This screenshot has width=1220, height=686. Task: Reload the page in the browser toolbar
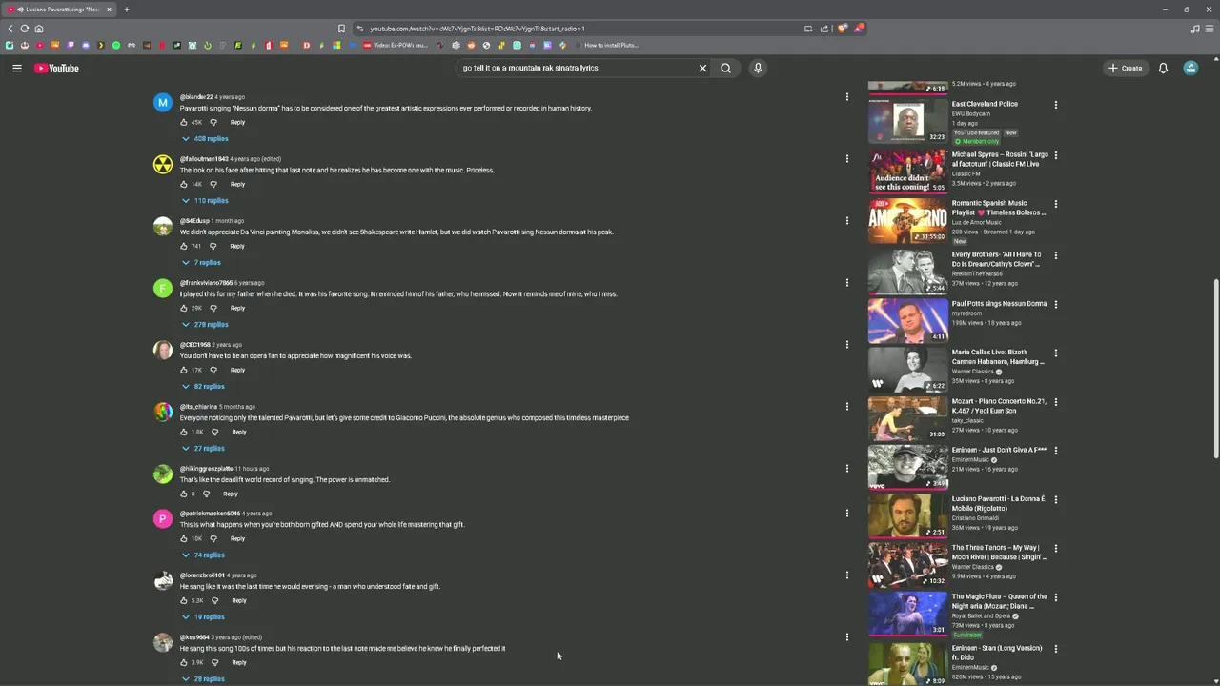[25, 29]
